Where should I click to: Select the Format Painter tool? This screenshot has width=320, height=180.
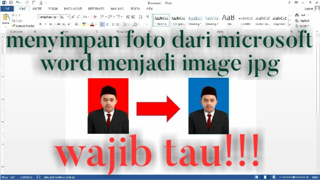[23, 26]
